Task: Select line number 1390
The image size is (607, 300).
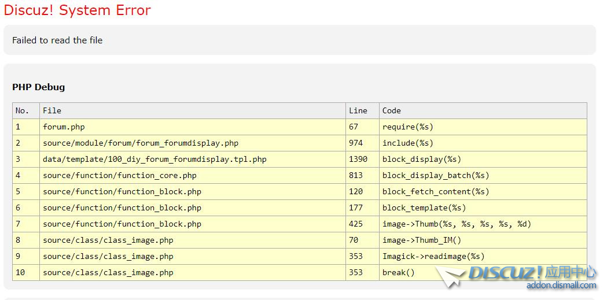Action: [x=358, y=160]
